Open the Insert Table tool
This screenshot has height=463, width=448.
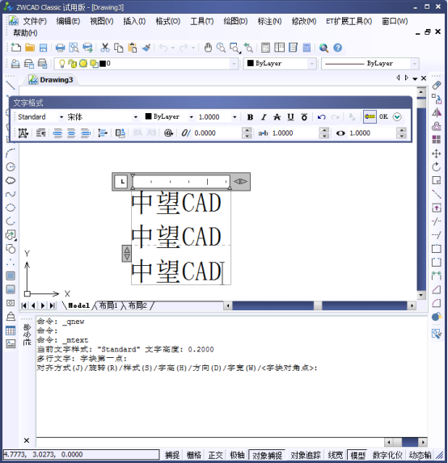11,330
